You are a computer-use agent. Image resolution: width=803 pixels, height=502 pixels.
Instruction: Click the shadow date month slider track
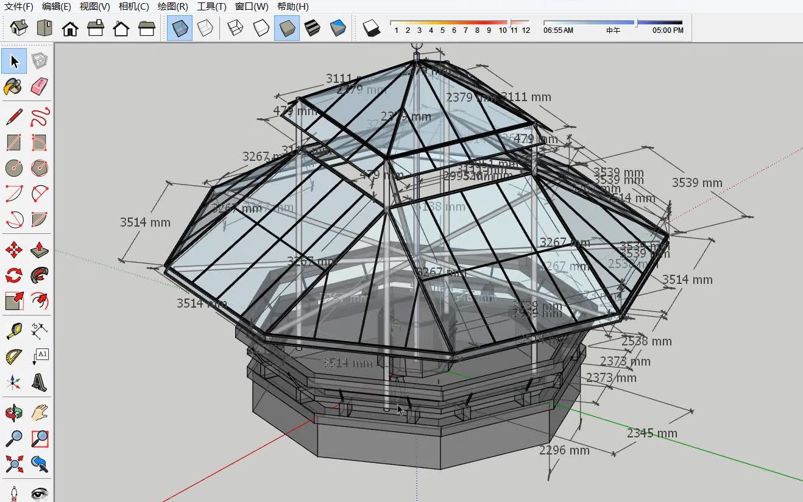click(x=460, y=23)
